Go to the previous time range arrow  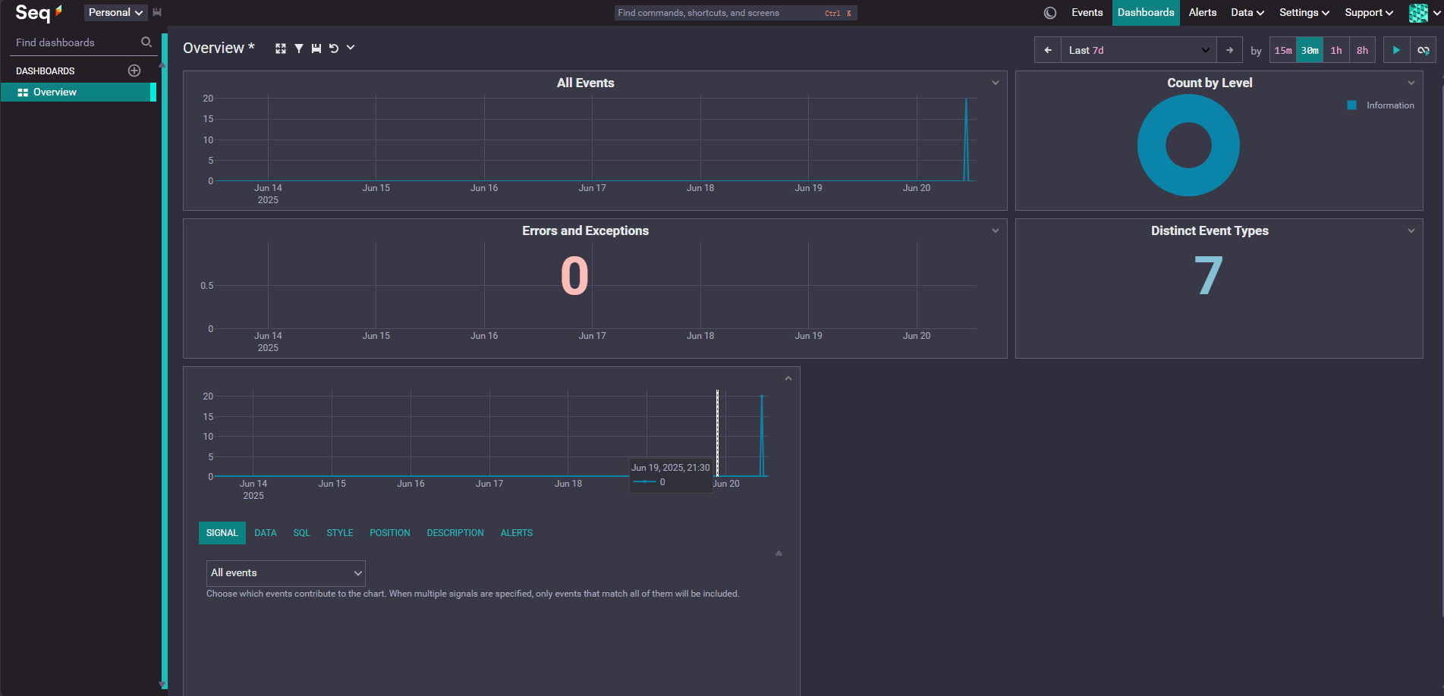tap(1048, 50)
